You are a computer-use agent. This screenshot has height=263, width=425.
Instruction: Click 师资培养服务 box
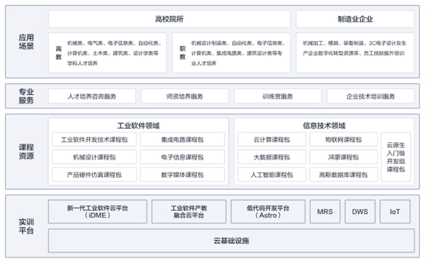point(185,96)
